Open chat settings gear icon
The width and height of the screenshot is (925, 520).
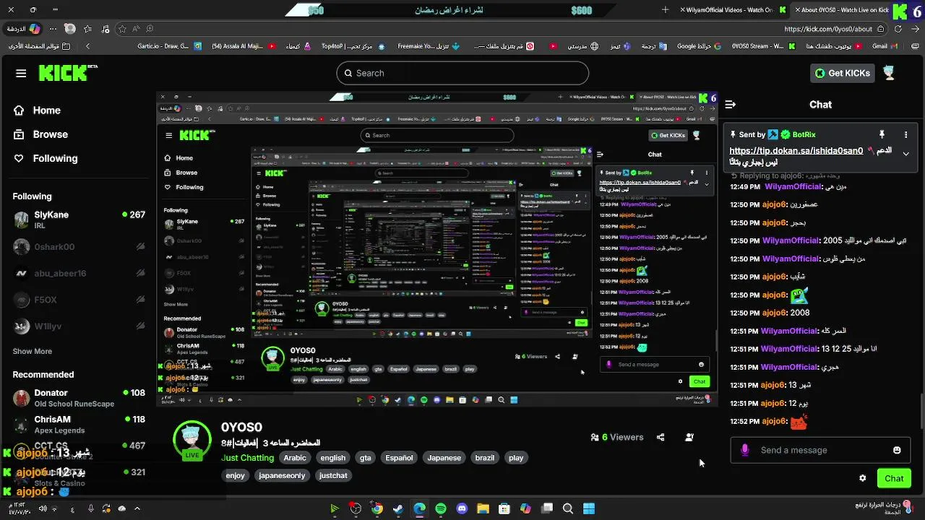(862, 478)
